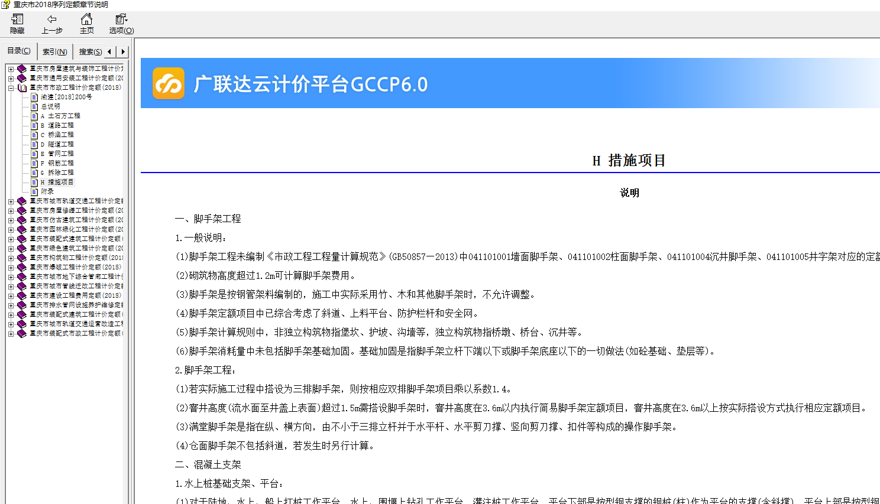This screenshot has width=880, height=504.
Task: Click the 2.脚手架工程： line
Action: tap(206, 370)
